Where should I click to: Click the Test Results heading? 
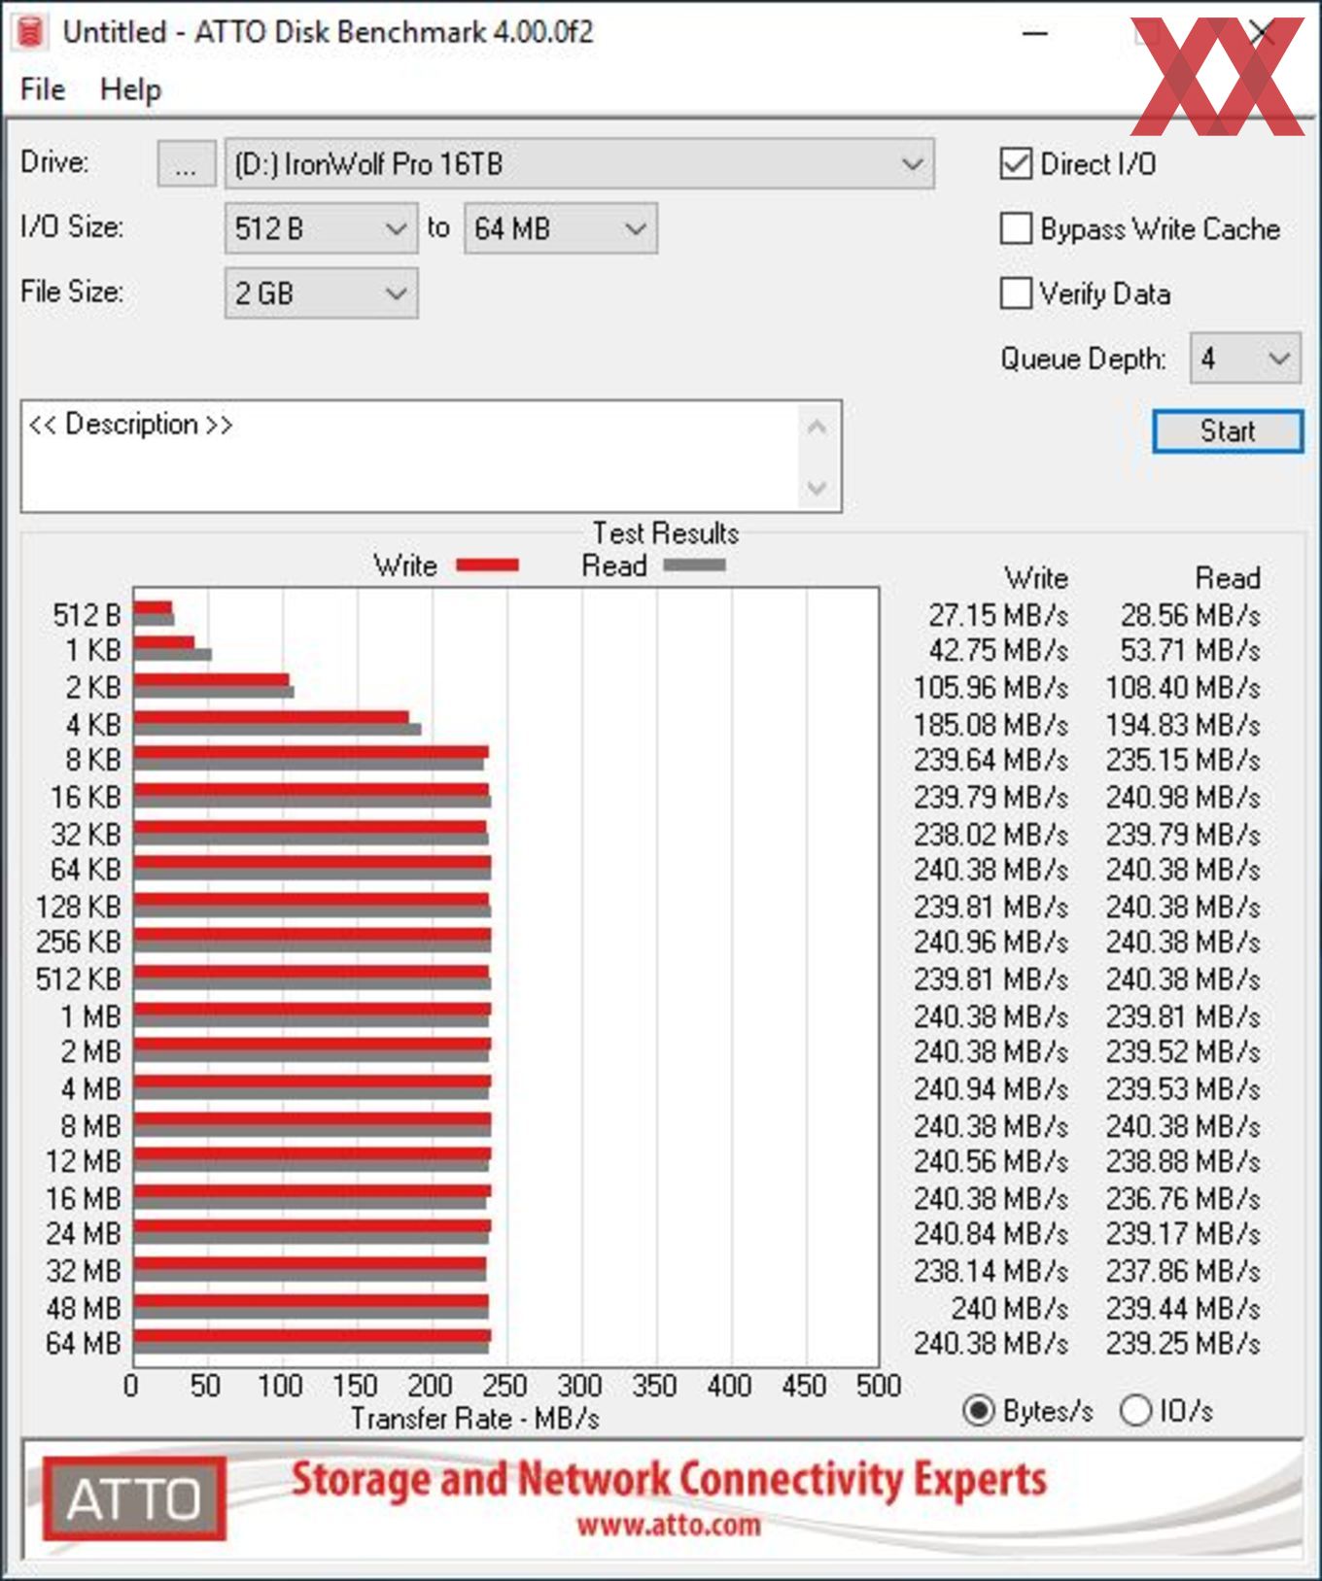tap(666, 533)
